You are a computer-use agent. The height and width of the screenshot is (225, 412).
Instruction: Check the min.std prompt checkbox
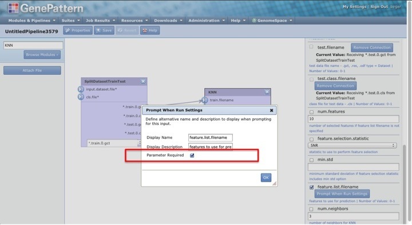coord(311,160)
